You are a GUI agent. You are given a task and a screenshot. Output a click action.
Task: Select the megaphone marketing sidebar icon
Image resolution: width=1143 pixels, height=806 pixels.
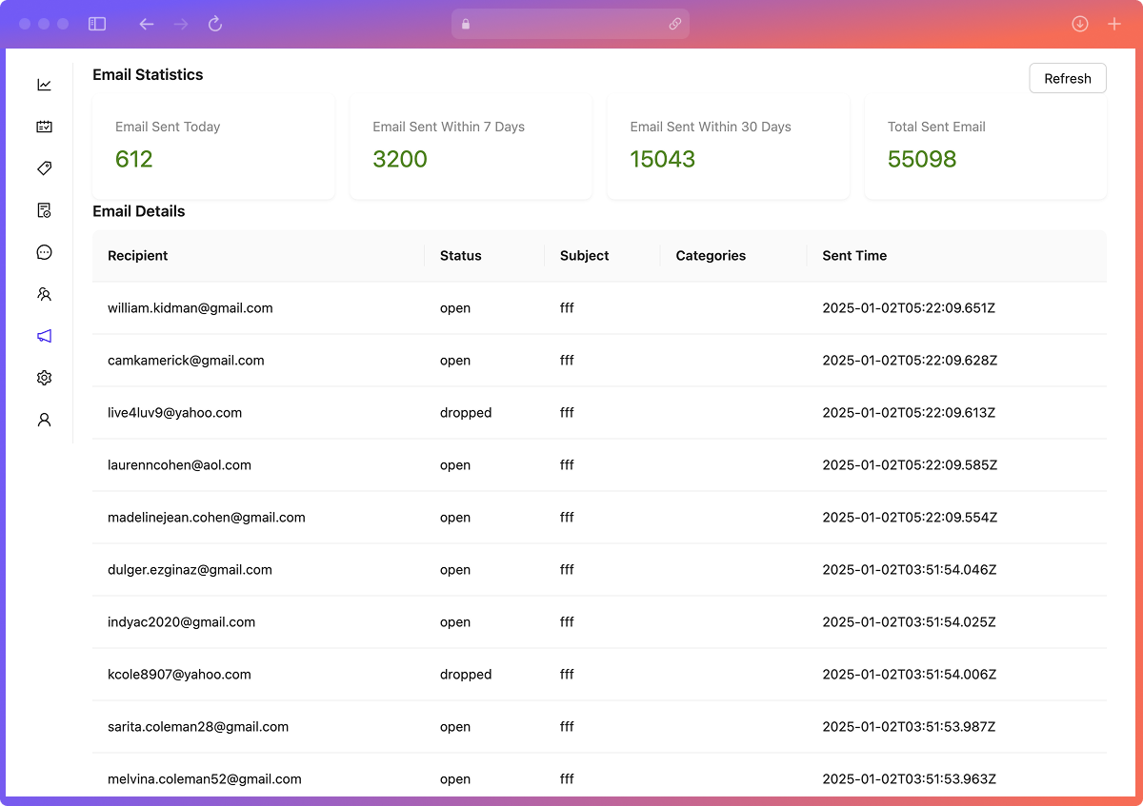(44, 336)
